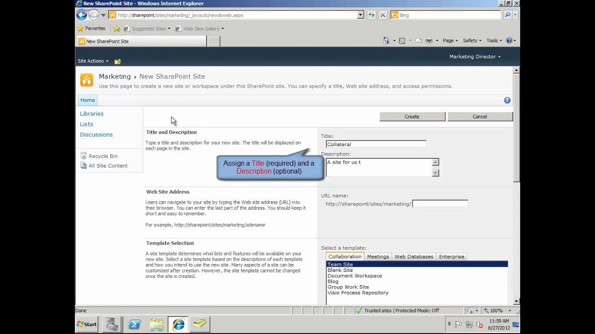This screenshot has height=334, width=595.
Task: Click the Bing search magnifier icon
Action: click(x=508, y=15)
